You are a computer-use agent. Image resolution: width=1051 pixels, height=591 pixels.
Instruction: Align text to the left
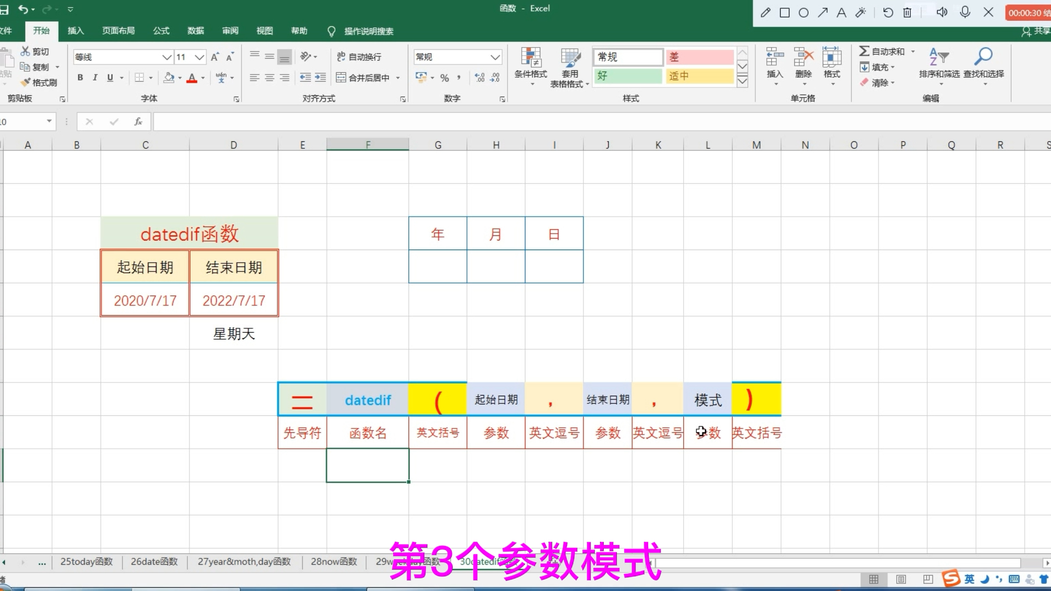pyautogui.click(x=255, y=78)
